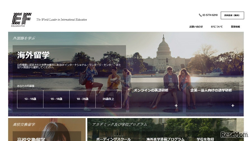Select the 13 - 15歳 age group

[30, 99]
